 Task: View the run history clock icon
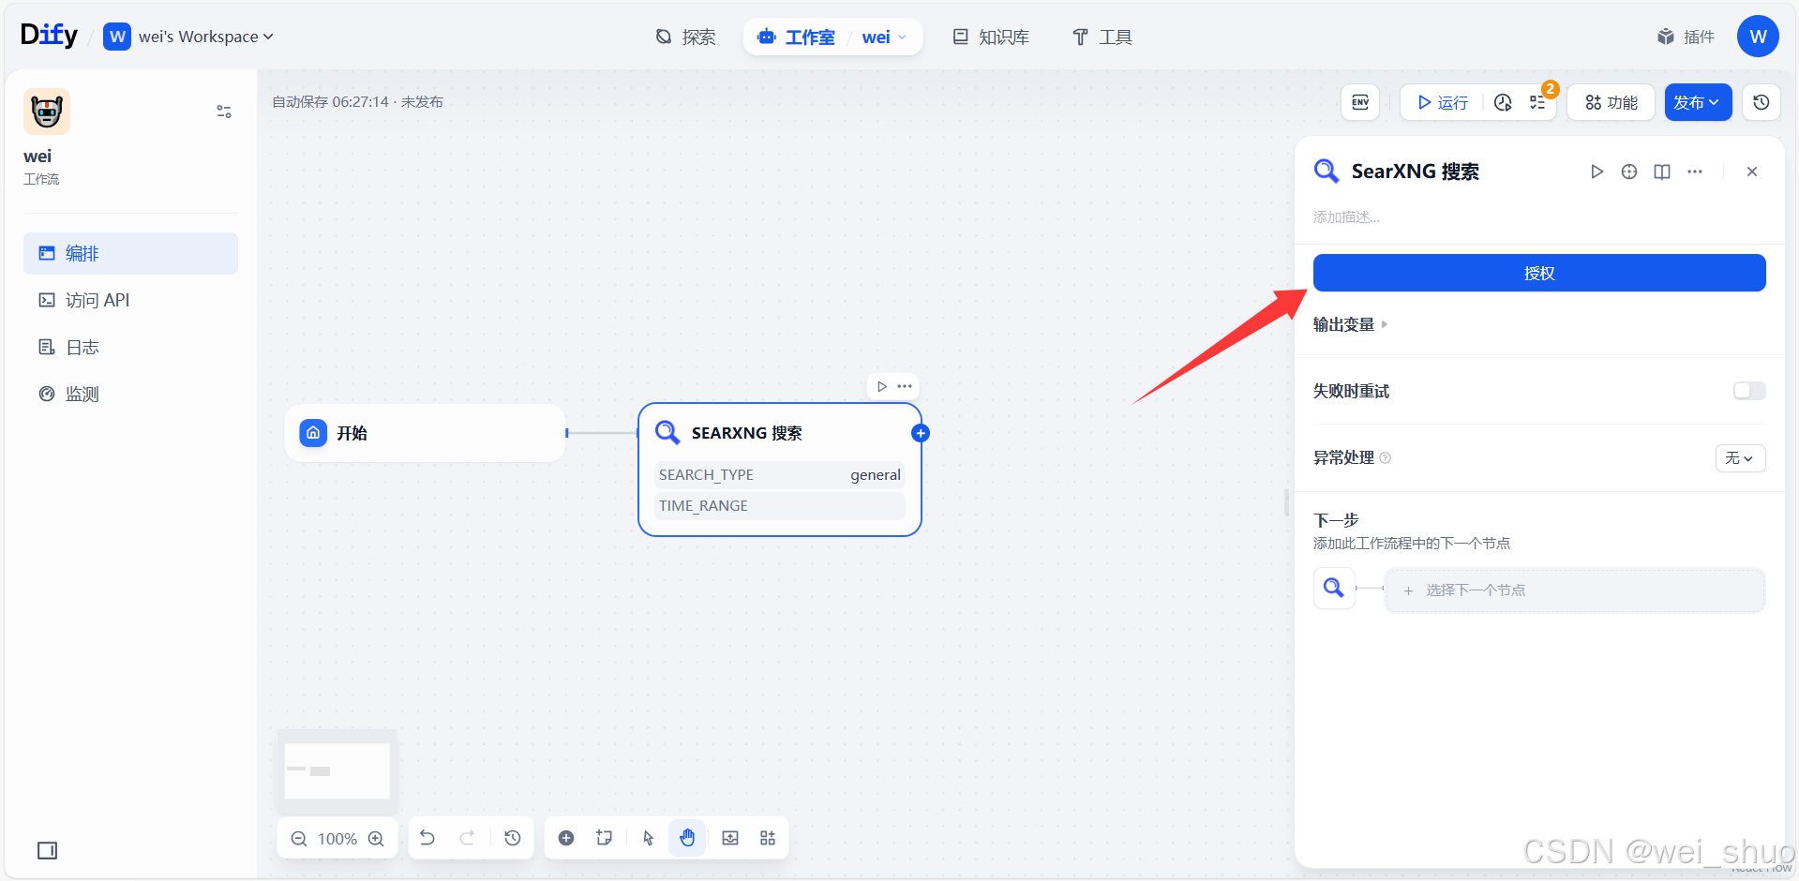[x=1503, y=102]
